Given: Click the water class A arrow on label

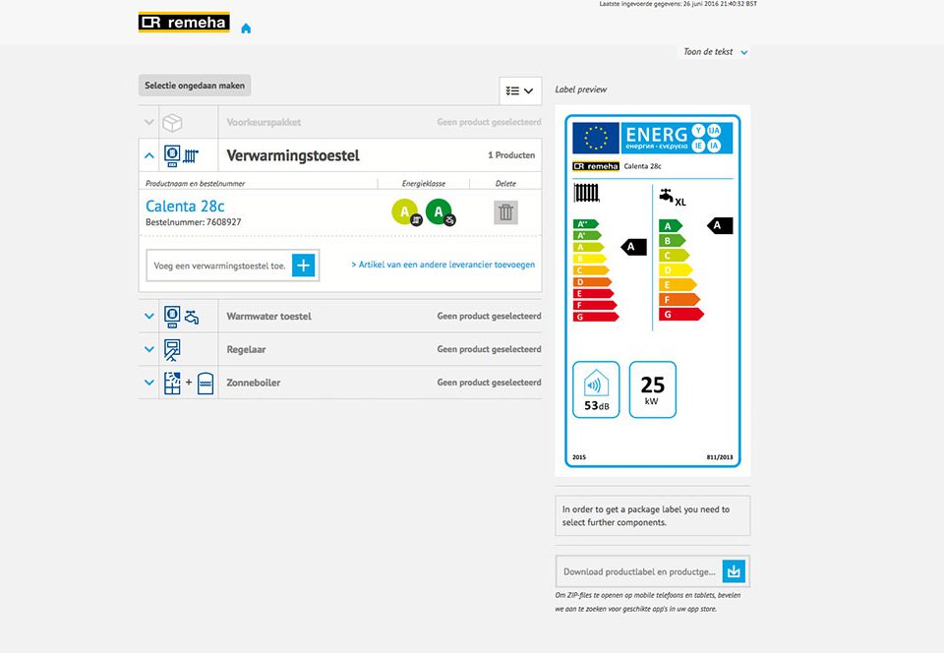Looking at the screenshot, I should pyautogui.click(x=720, y=225).
